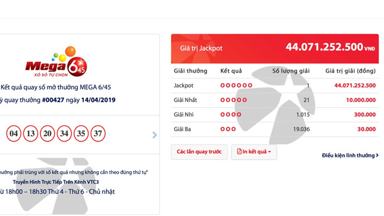
Task: Select the 'Giải Ba' row label
Action: [182, 129]
